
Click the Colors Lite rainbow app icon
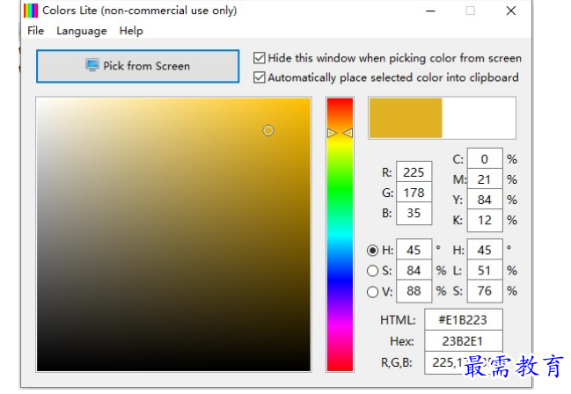[31, 11]
